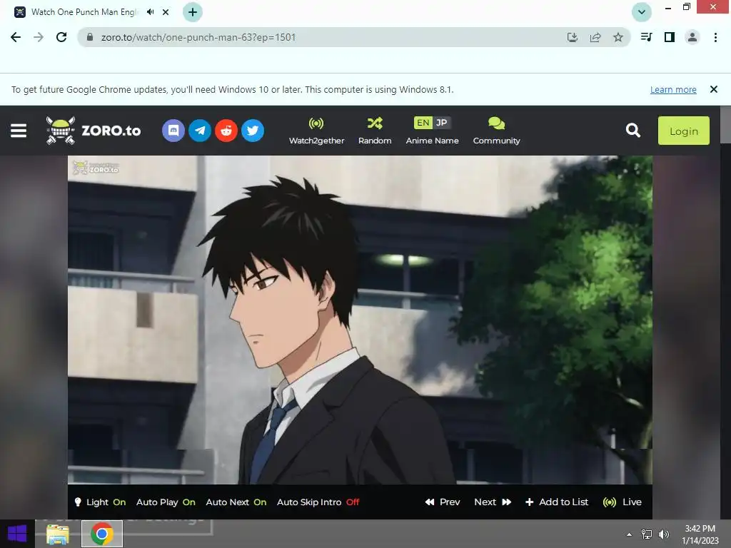The height and width of the screenshot is (548, 731).
Task: Open the Telegram social link
Action: coord(200,131)
